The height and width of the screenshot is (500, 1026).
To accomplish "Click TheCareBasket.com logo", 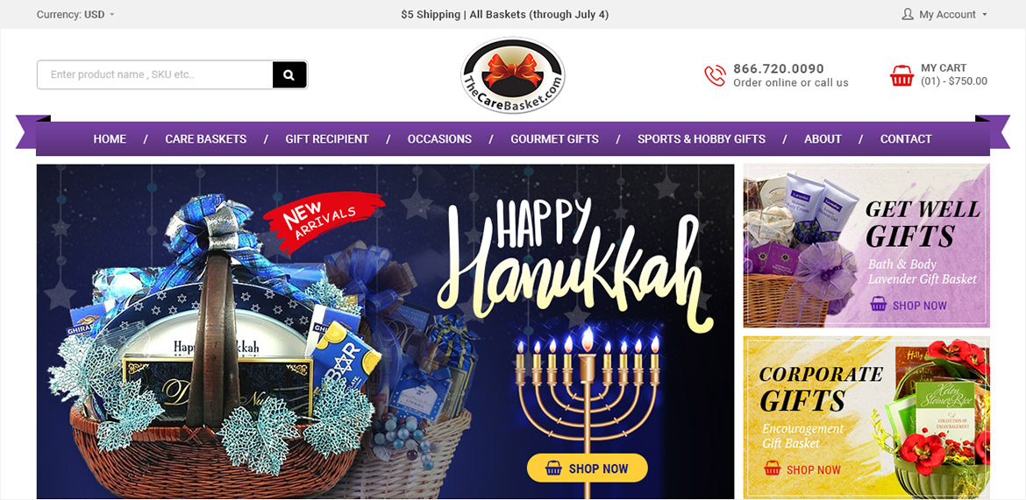I will pos(513,75).
